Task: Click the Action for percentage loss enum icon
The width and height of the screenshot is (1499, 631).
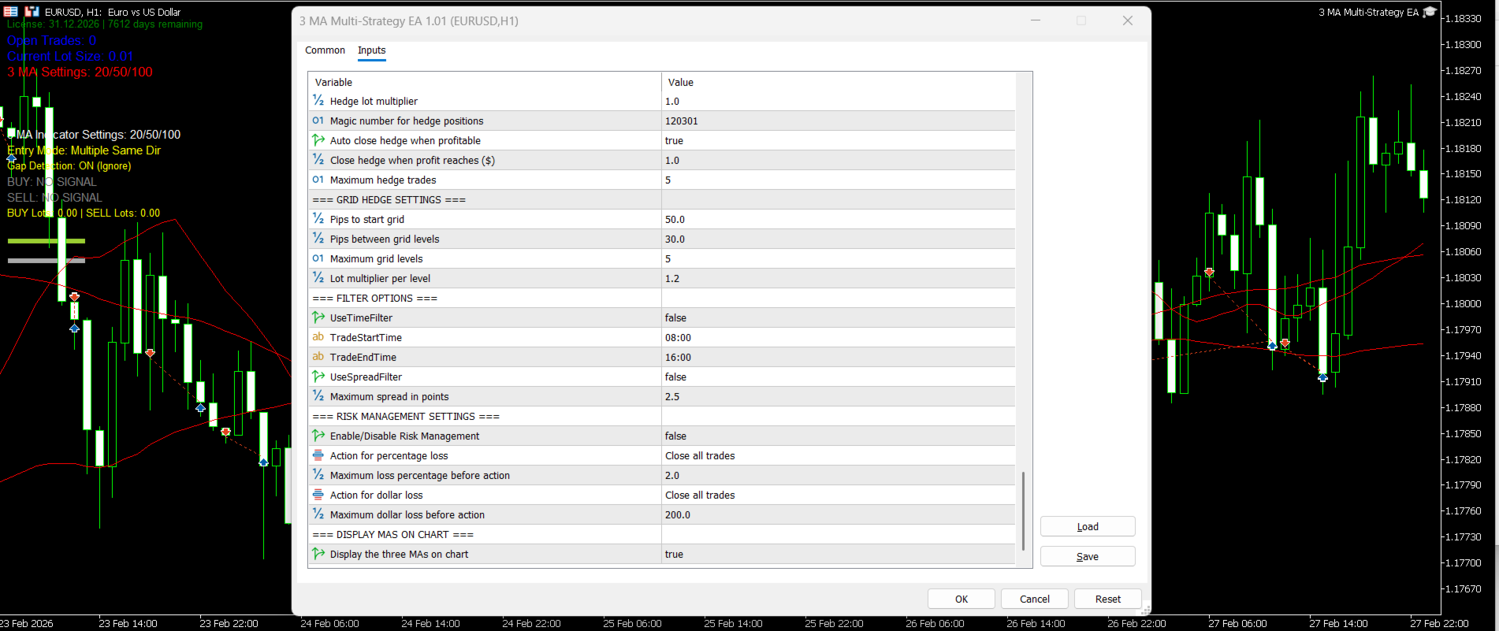Action: pos(318,455)
